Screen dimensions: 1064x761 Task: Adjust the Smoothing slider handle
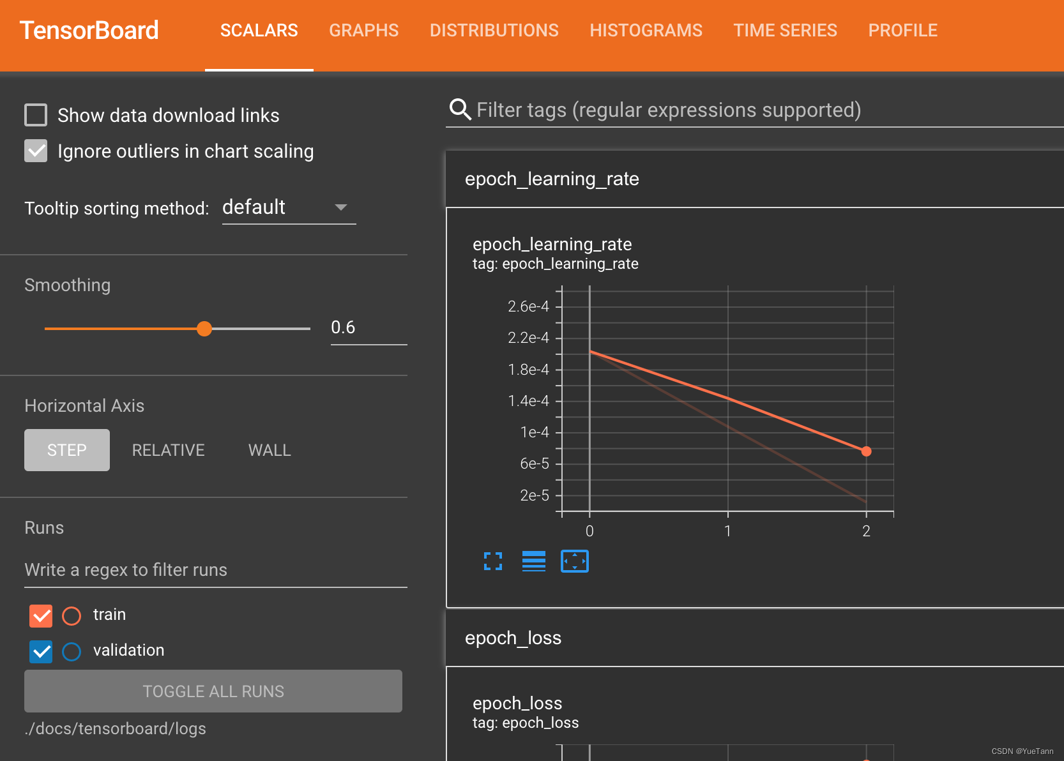point(204,328)
